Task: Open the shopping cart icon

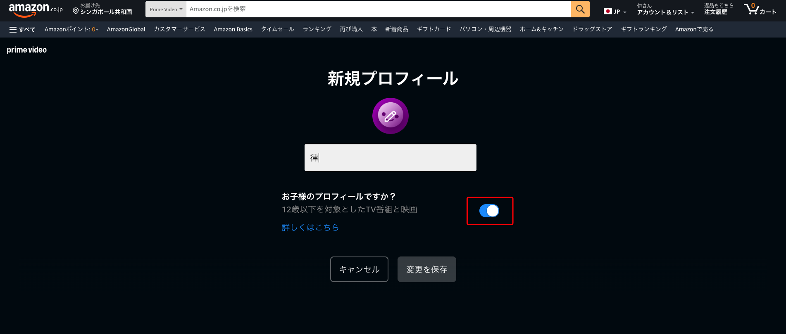Action: (760, 9)
